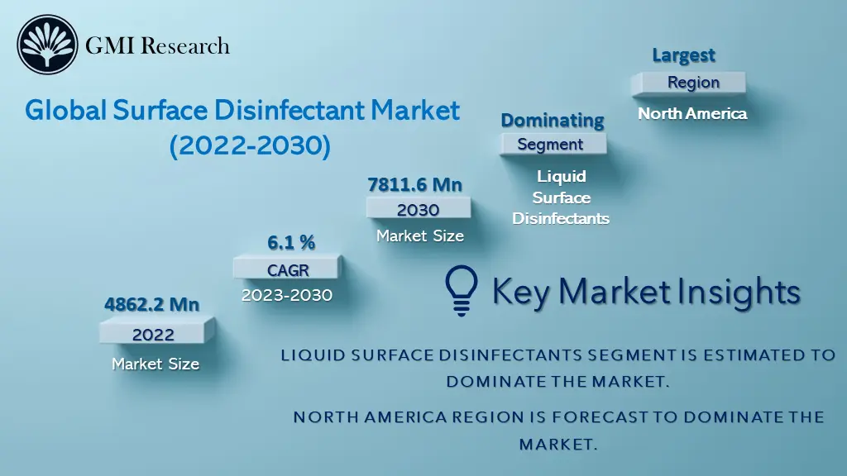
Task: Select the lightbulb icon near Key Market Insights
Action: pyautogui.click(x=461, y=290)
